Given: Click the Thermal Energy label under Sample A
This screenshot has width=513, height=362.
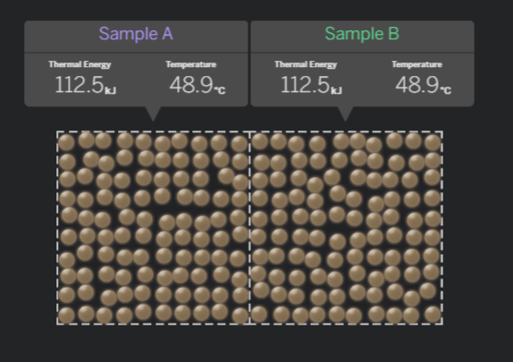Looking at the screenshot, I should (x=80, y=64).
